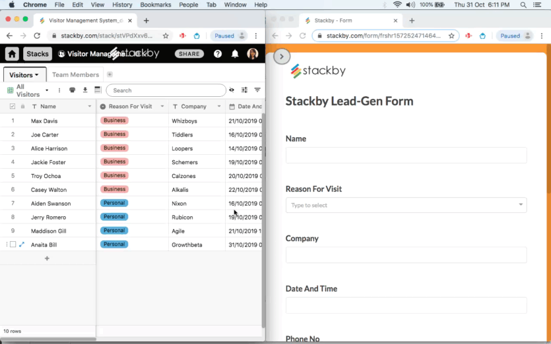The image size is (551, 344).
Task: Go back in the left Chrome window
Action: (x=9, y=36)
